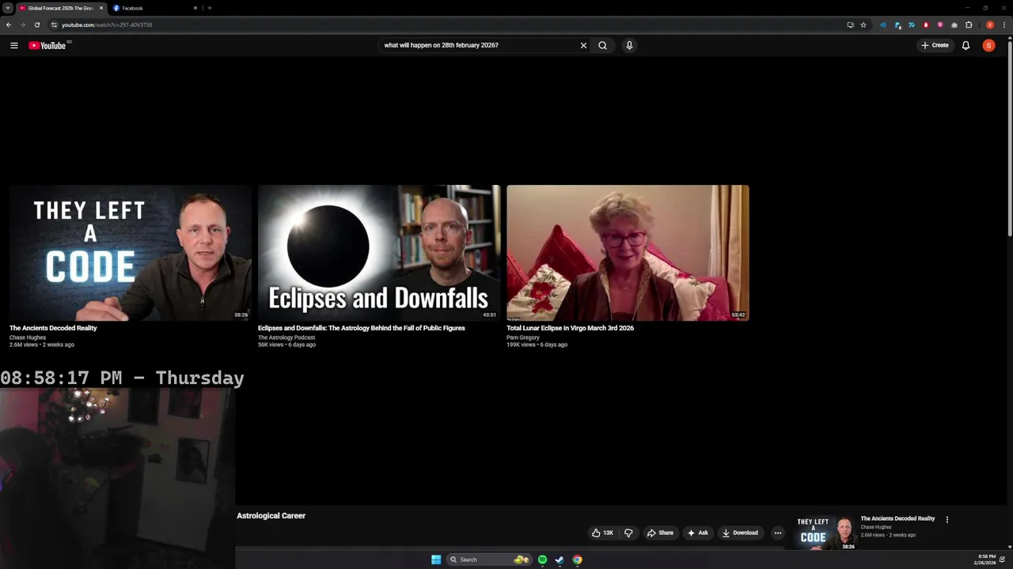Dislike the video
1013x569 pixels.
pos(628,533)
